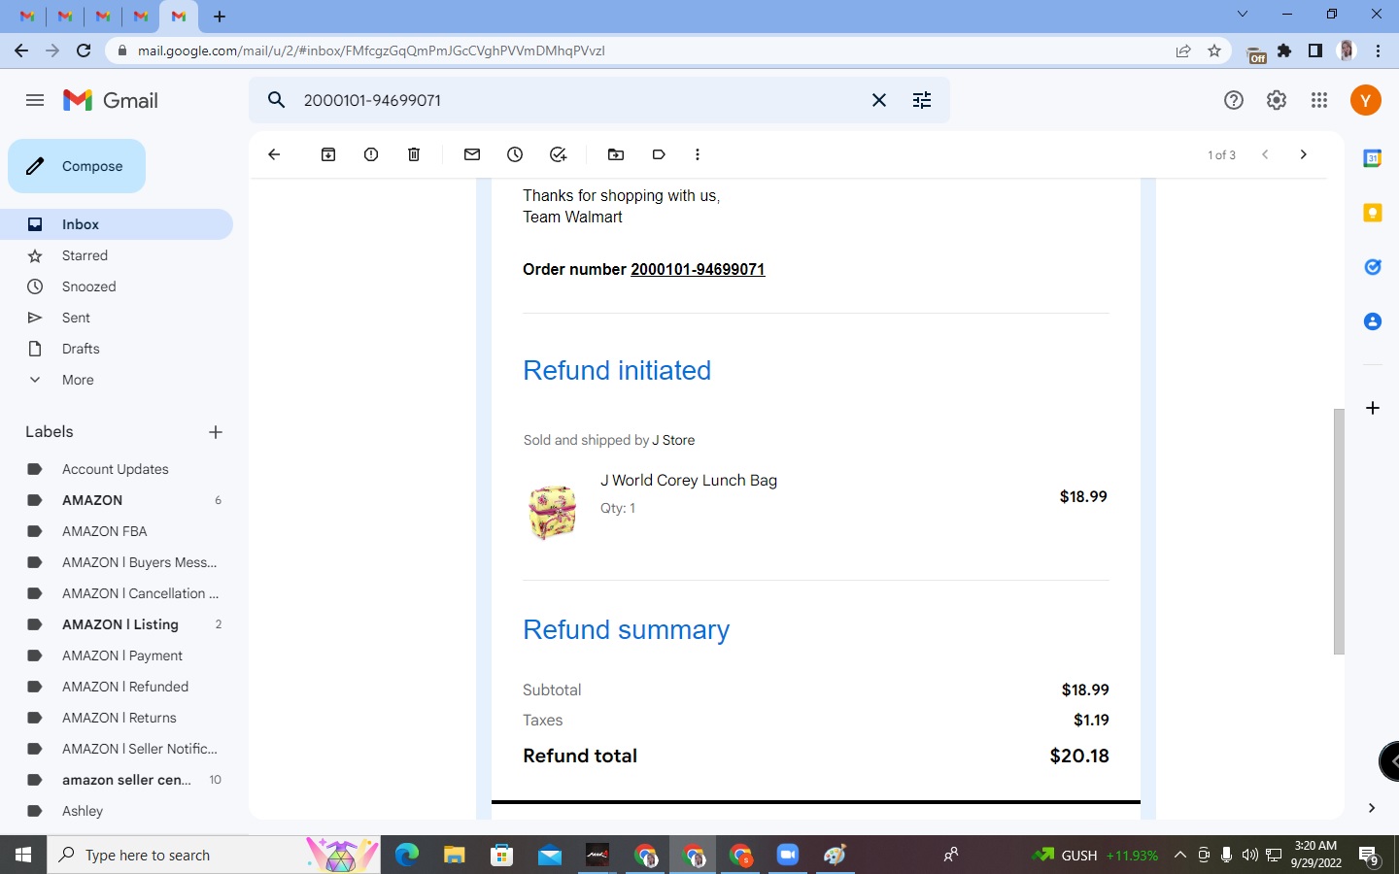Screen dimensions: 1399x874
Task: Click the J Store seller link
Action: click(673, 440)
